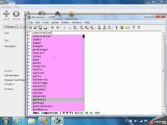The image size is (167, 125).
Task: Choose 'getHours(' completion entry
Action: pos(57,110)
